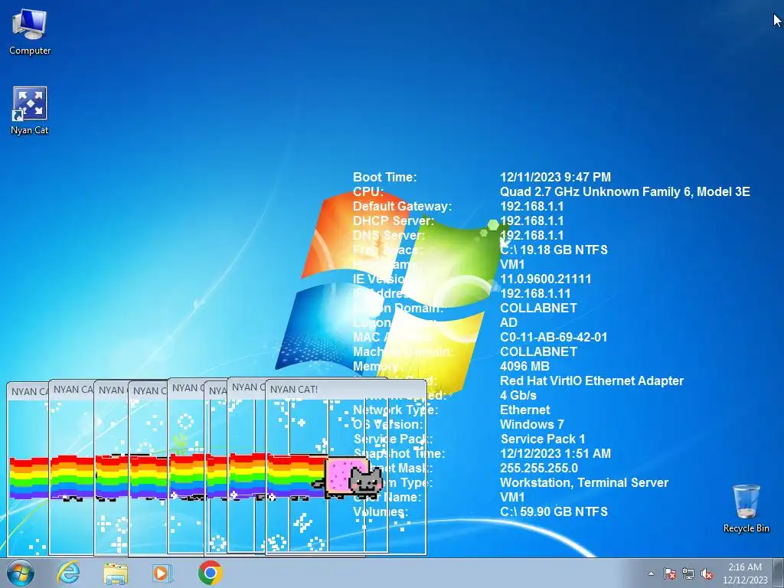
Task: Launch Internet Explorer from the taskbar
Action: pyautogui.click(x=68, y=573)
